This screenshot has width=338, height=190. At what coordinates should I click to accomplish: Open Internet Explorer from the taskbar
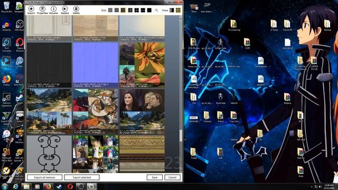[x=15, y=186]
